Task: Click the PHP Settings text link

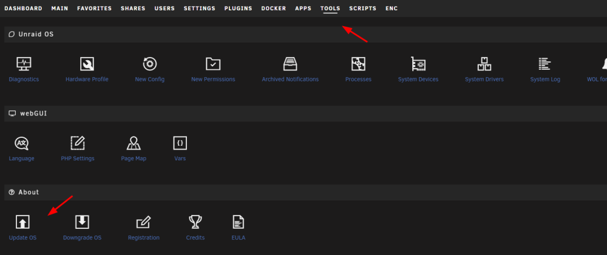Action: tap(78, 158)
